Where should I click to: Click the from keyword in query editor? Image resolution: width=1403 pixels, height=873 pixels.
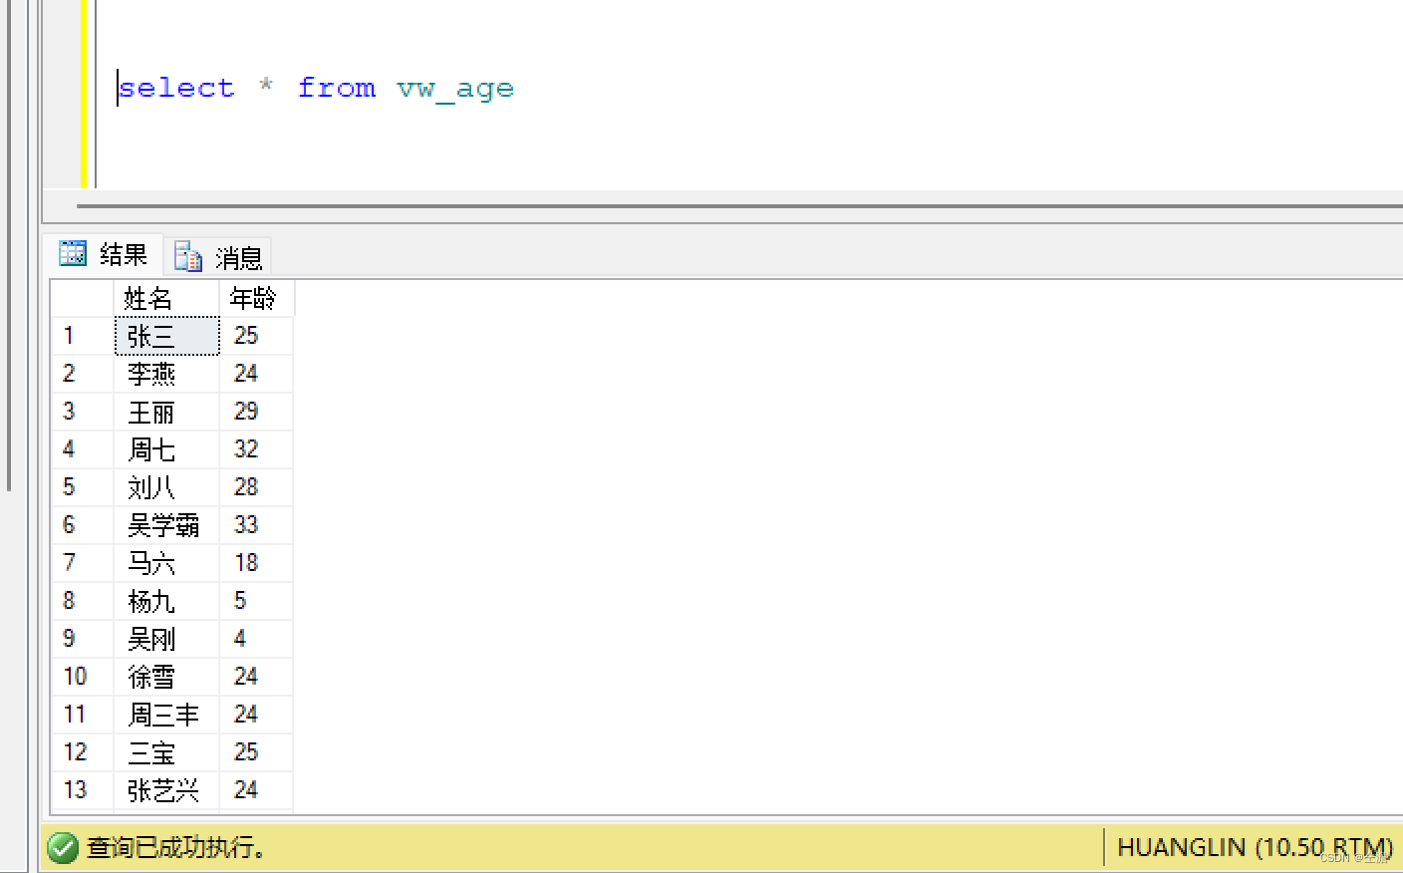coord(337,88)
